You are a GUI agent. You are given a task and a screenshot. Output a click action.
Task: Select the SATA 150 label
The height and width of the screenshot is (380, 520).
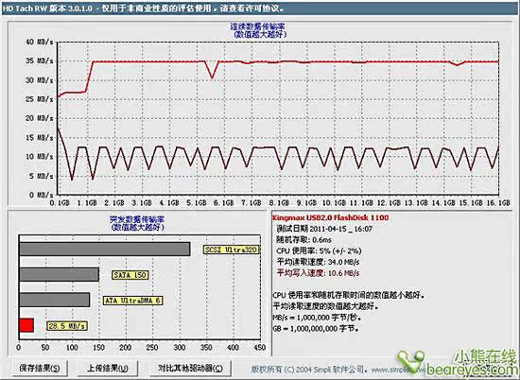pyautogui.click(x=130, y=275)
